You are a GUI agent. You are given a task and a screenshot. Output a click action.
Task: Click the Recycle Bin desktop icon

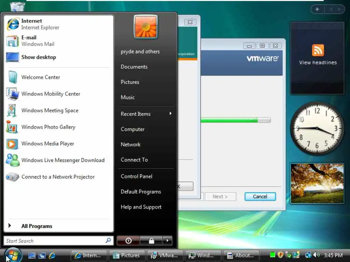(x=17, y=6)
